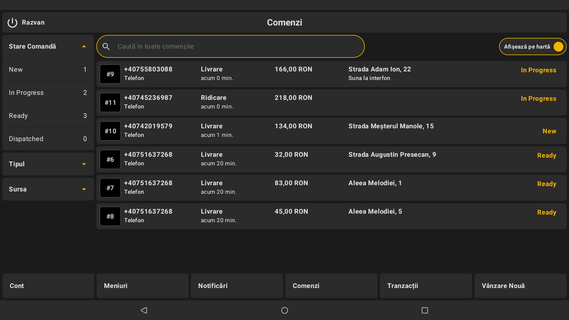
Task: Tap the Android back navigation icon
Action: click(144, 310)
